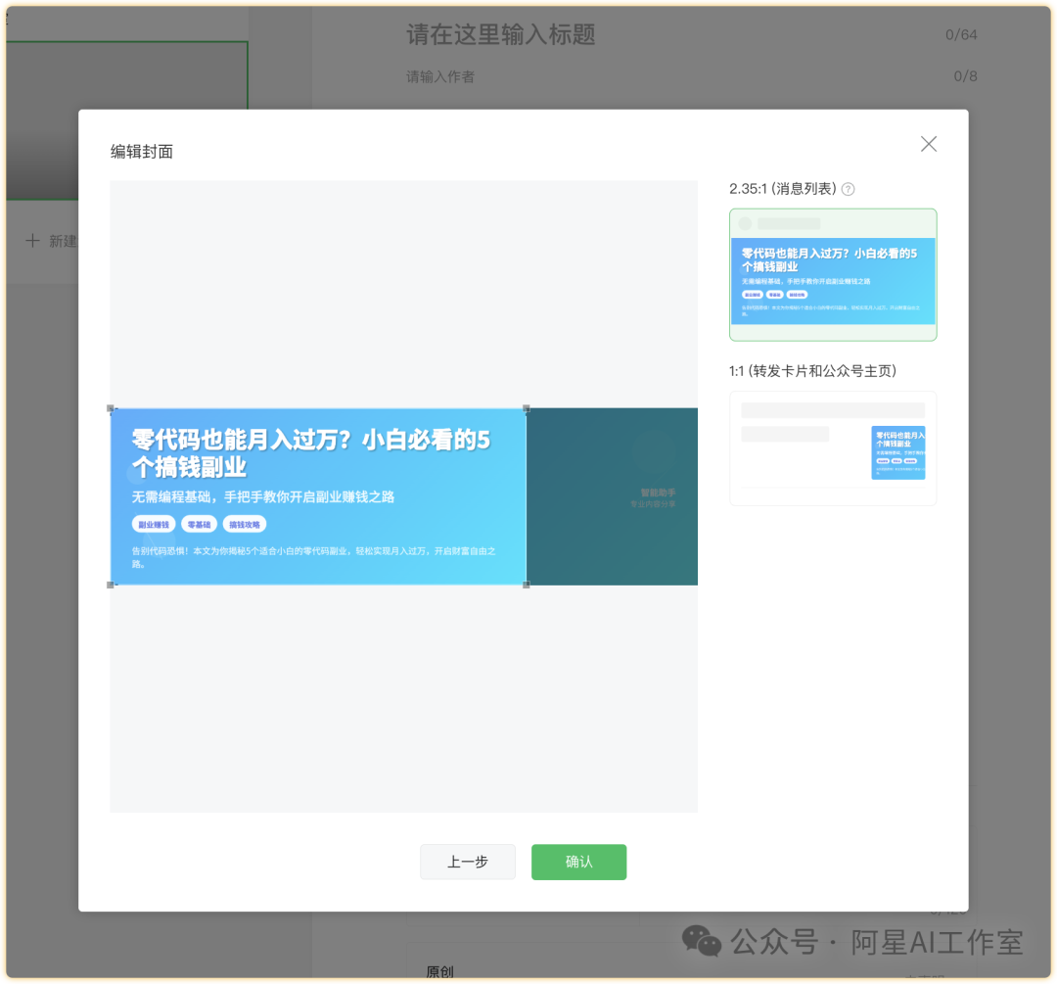
Task: Click the 副业赚钱 tag in cover image
Action: click(x=154, y=524)
